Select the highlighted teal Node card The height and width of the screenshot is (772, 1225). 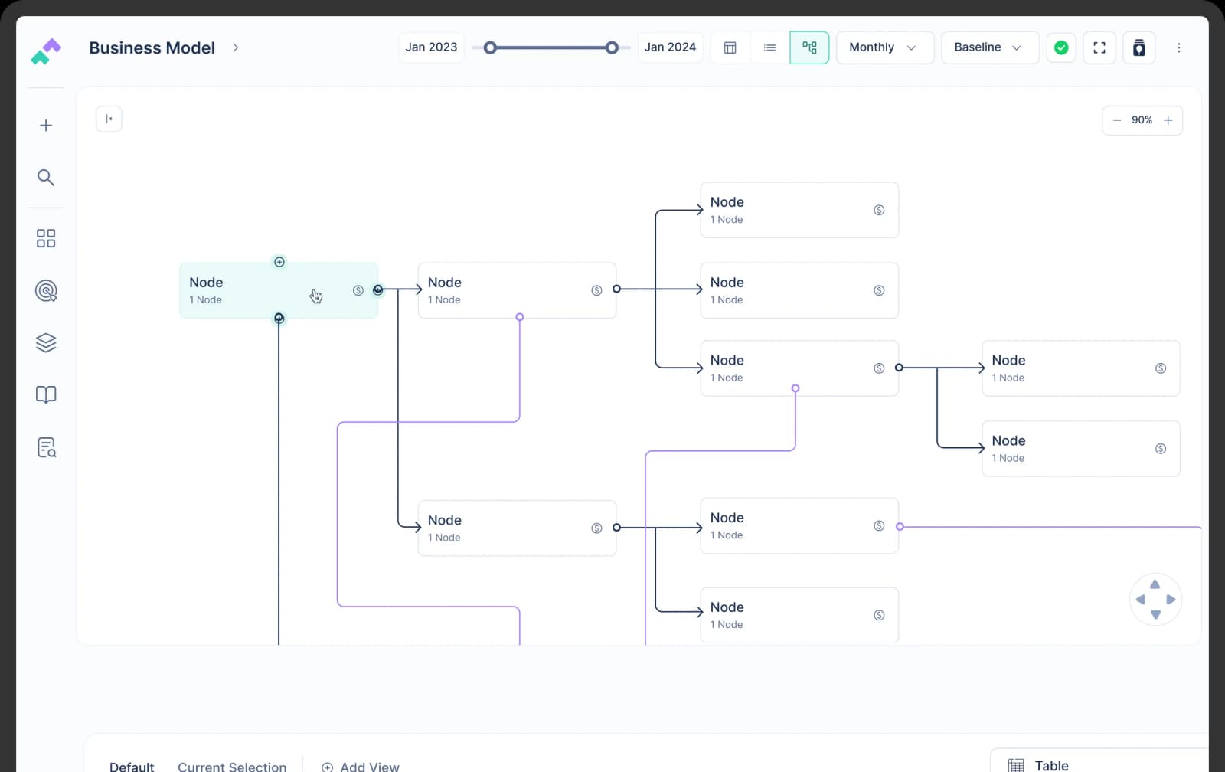pyautogui.click(x=279, y=290)
